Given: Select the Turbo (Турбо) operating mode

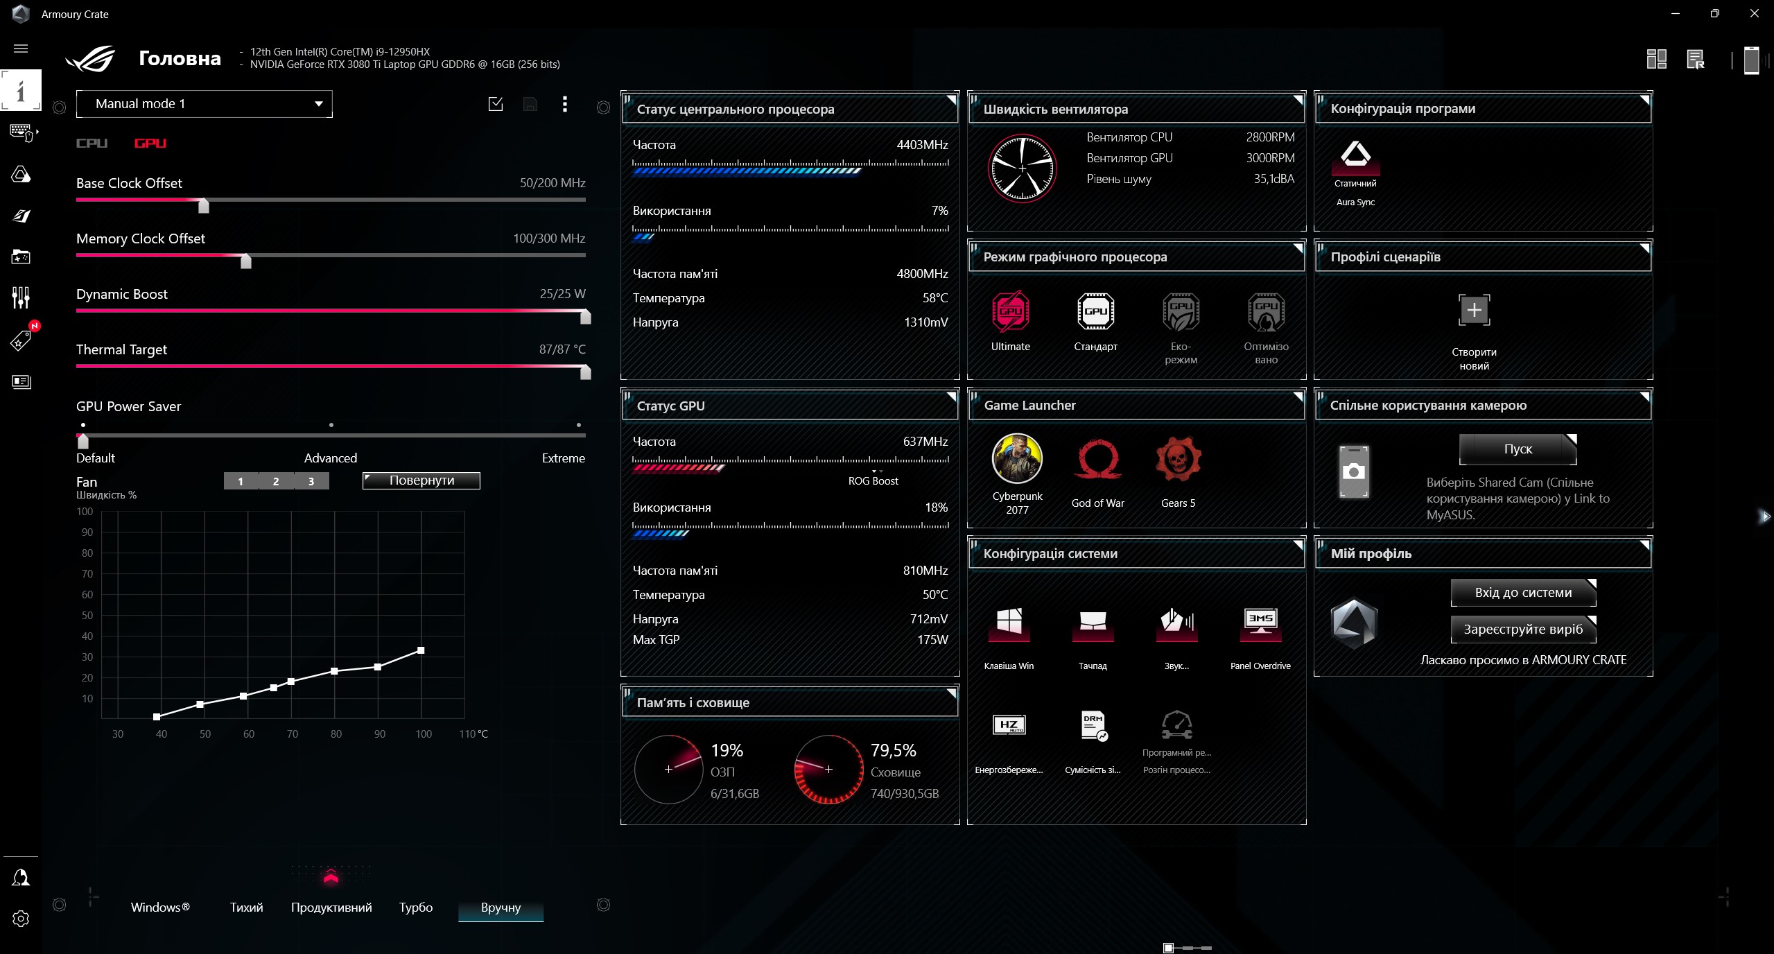Looking at the screenshot, I should tap(416, 908).
